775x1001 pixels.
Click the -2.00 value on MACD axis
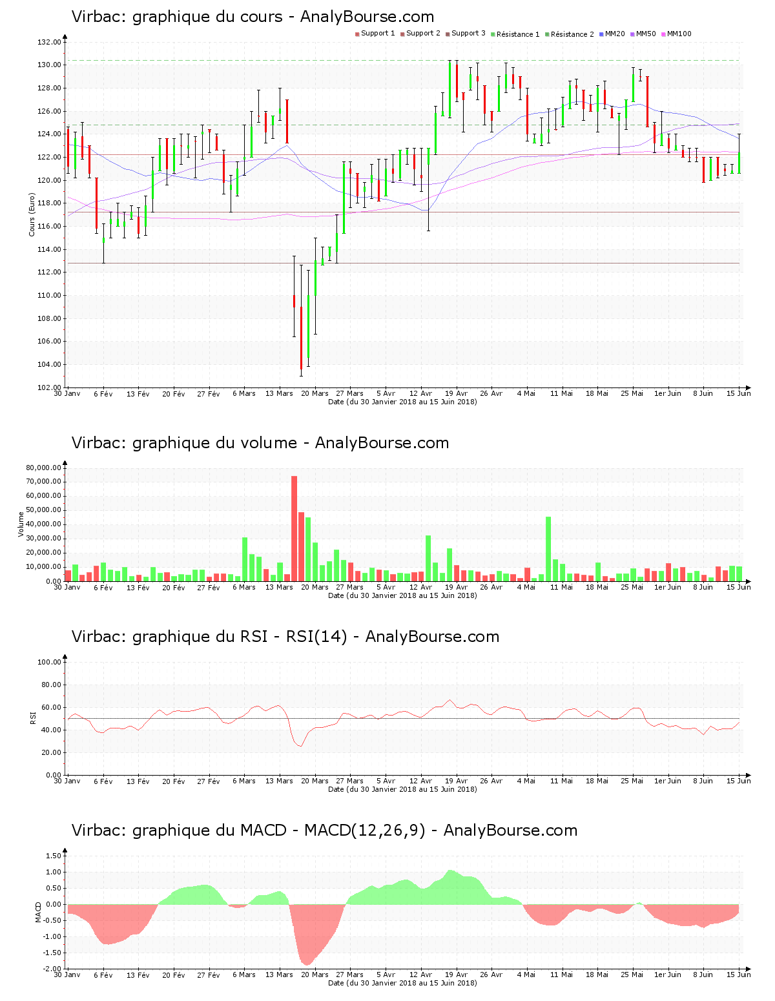52,969
